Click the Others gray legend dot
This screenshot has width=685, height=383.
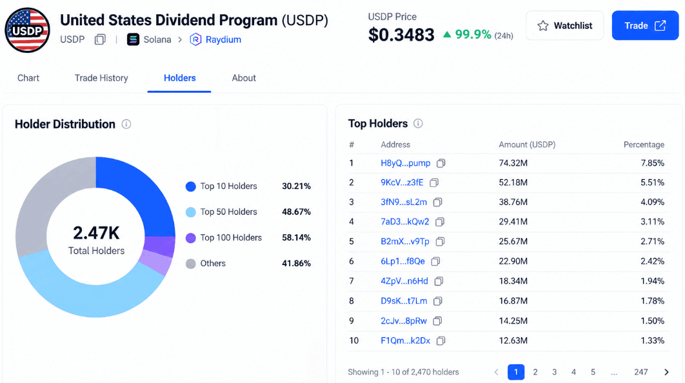pyautogui.click(x=190, y=264)
